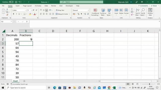
Task: Click the Name Box showing B3
Action: click(6, 21)
